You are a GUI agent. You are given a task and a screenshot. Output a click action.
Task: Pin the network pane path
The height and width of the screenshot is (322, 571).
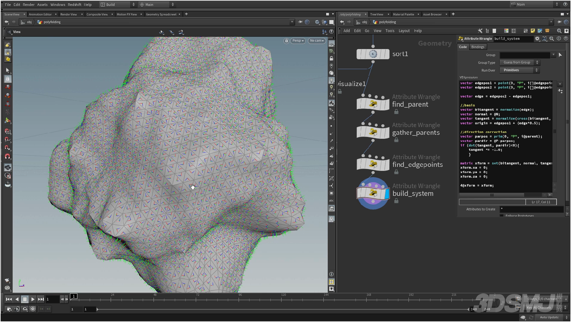tap(559, 22)
